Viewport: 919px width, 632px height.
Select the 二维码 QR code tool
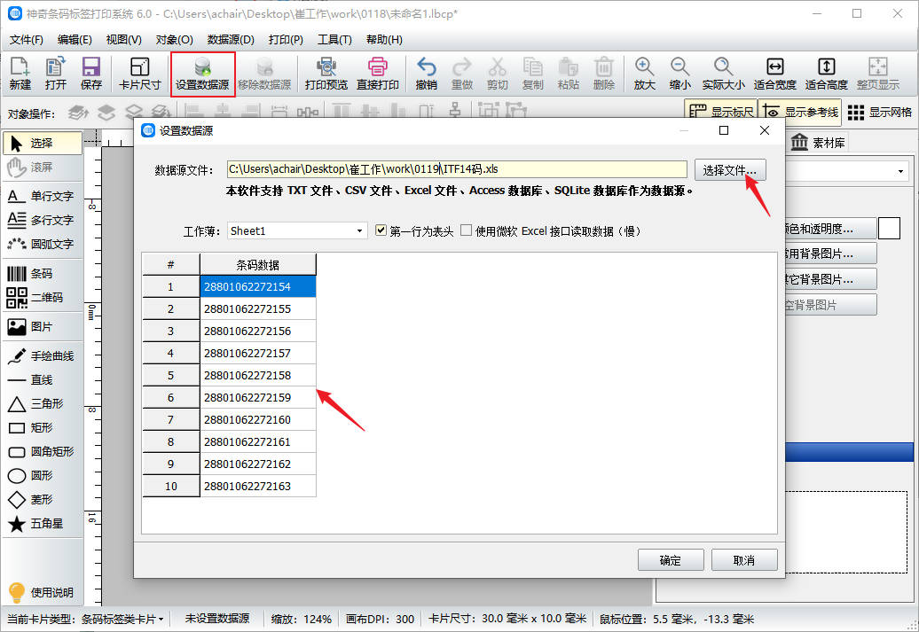click(43, 298)
